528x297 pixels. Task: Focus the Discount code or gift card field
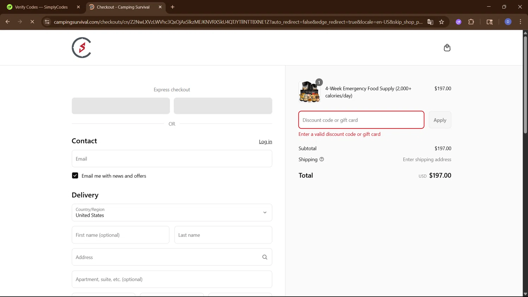361,120
